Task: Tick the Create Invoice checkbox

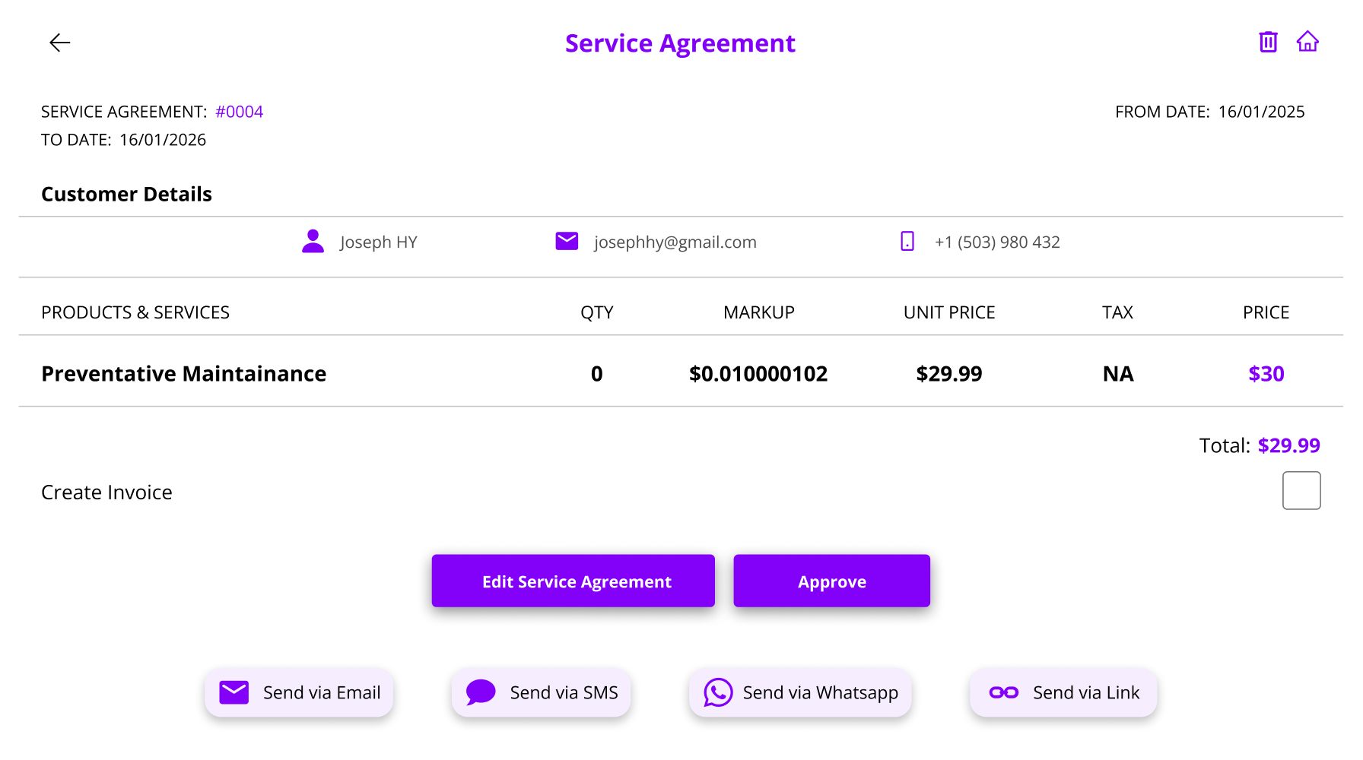Action: pos(1301,491)
